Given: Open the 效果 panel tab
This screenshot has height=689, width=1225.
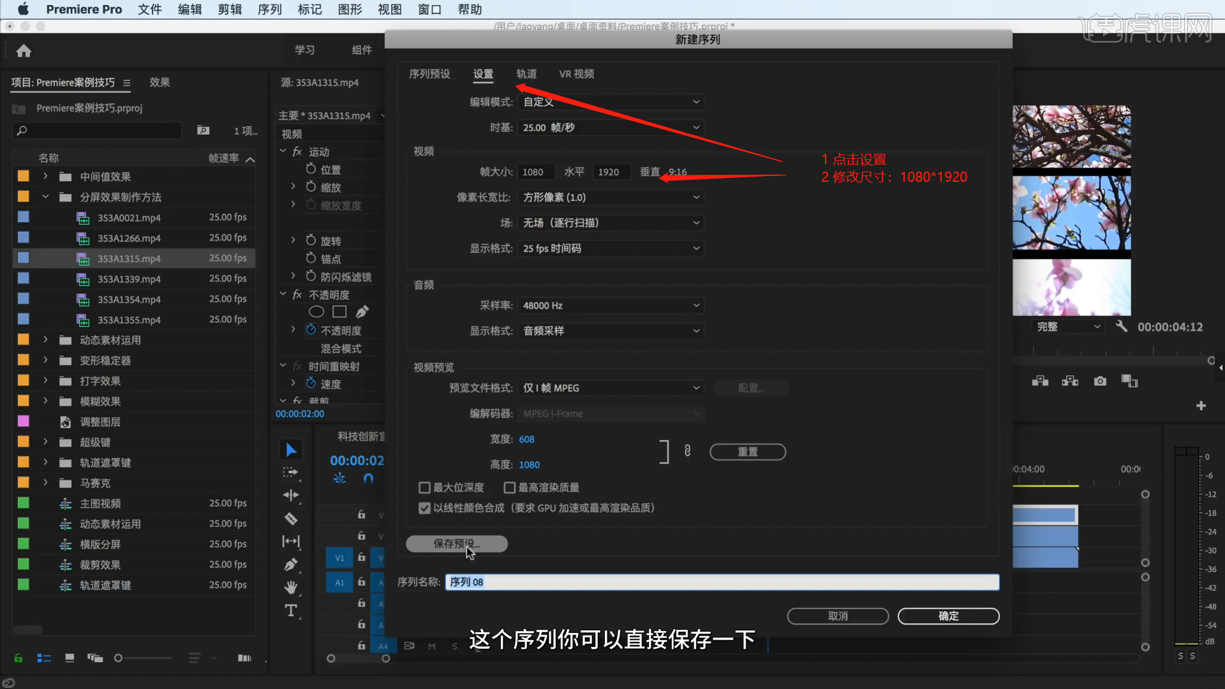Looking at the screenshot, I should tap(160, 82).
